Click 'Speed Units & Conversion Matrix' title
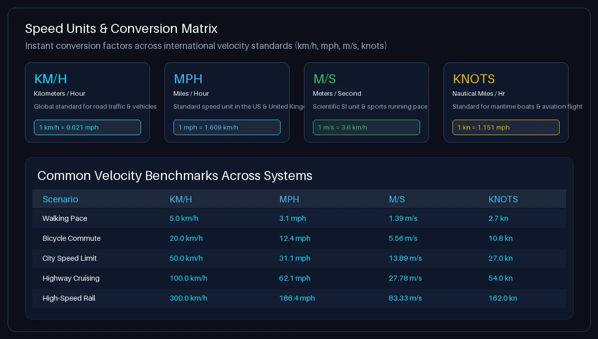Screen dimensions: 598x339 [121, 28]
